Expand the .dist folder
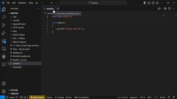This screenshot has width=177, height=99. click(24, 17)
